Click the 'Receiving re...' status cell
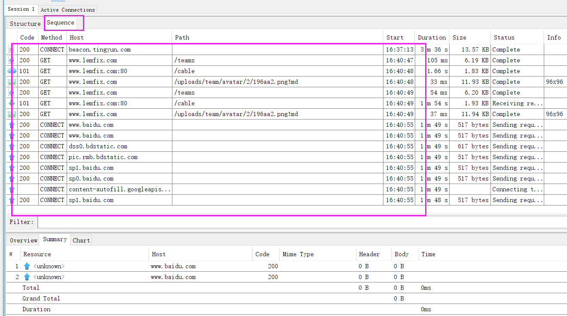 517,103
